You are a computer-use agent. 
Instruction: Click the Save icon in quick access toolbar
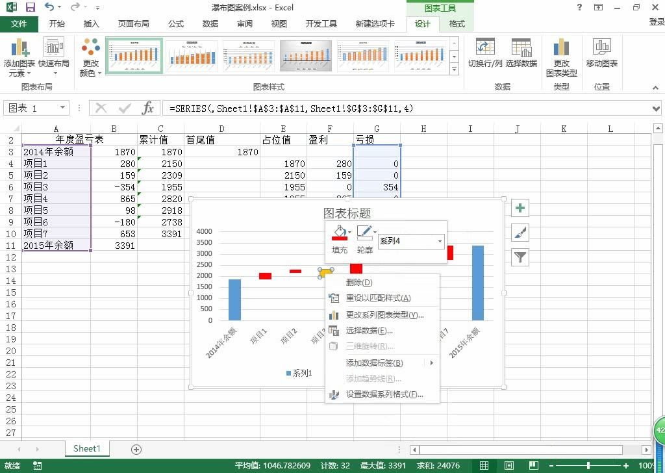[30, 7]
